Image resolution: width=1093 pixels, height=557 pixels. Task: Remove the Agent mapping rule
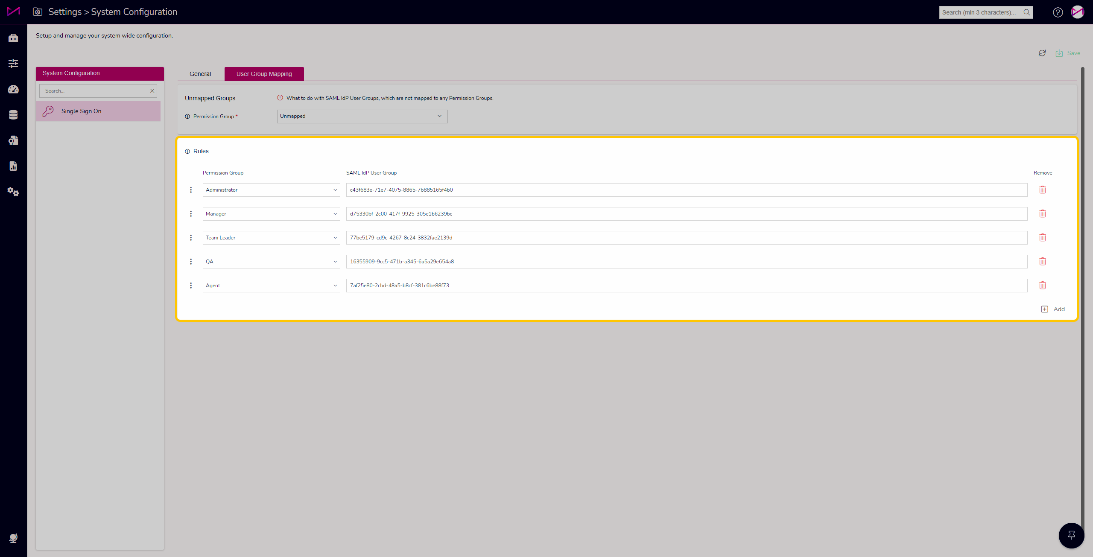pos(1042,286)
